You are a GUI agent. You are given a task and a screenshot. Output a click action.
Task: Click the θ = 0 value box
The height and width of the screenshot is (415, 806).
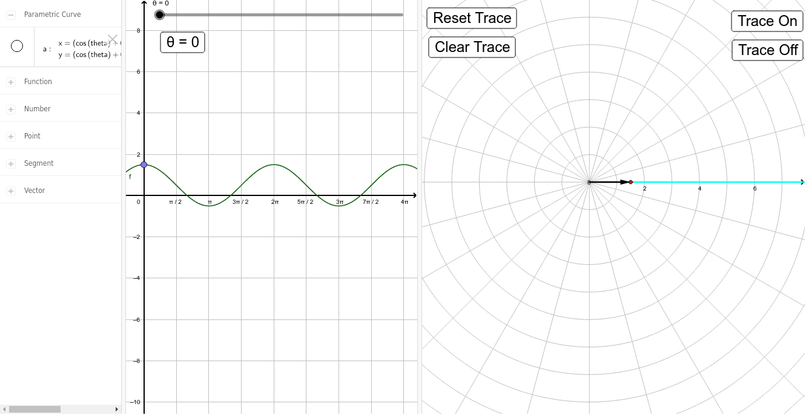(x=182, y=42)
